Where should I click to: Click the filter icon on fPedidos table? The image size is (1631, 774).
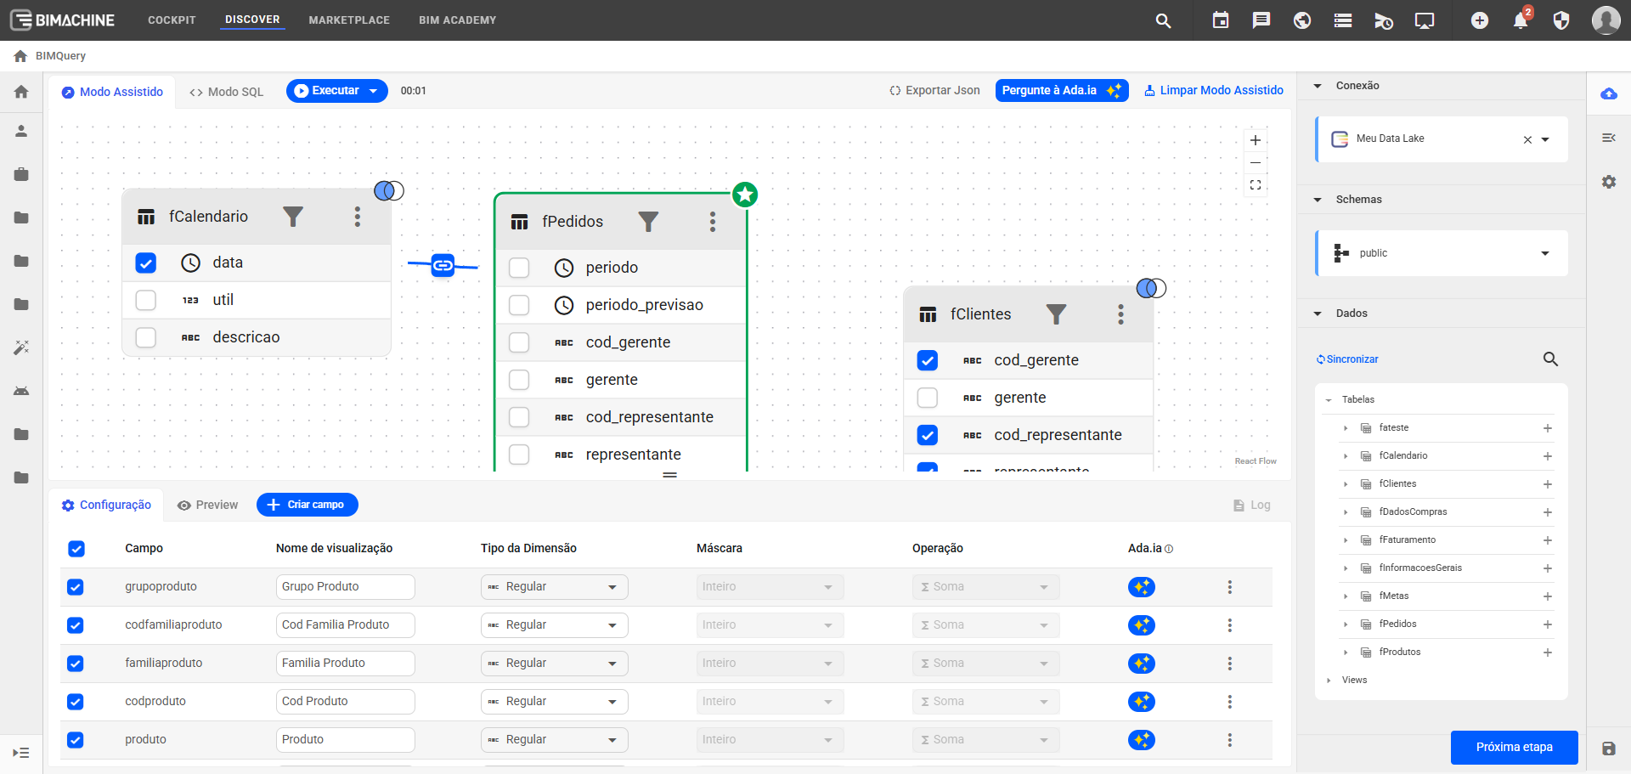[x=648, y=222]
